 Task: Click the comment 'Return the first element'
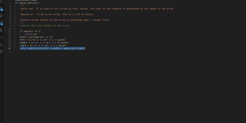pos(45,26)
